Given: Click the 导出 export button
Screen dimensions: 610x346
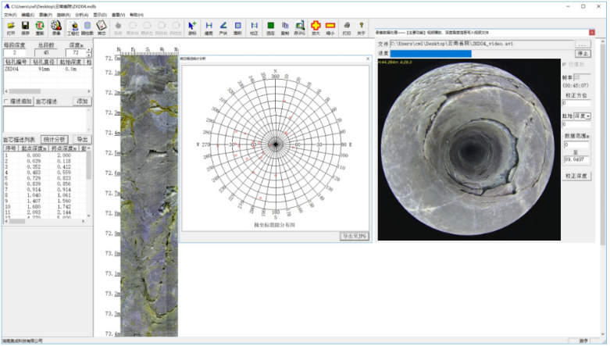Looking at the screenshot, I should tap(82, 139).
